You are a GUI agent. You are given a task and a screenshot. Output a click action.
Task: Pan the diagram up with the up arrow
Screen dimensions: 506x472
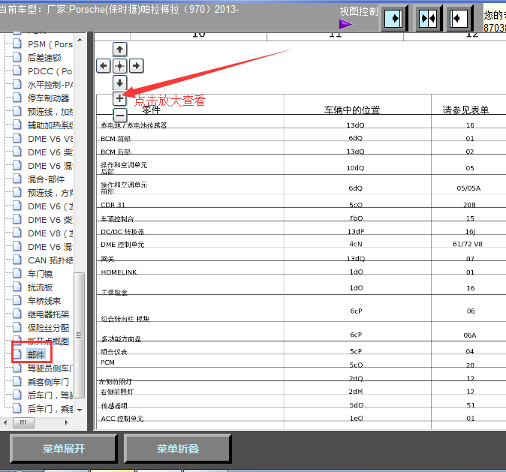coord(119,50)
